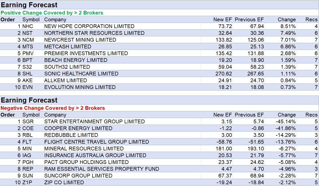Screen dimensions: 319x186
Task: Click the New EF value 270.62
Action: [224, 74]
